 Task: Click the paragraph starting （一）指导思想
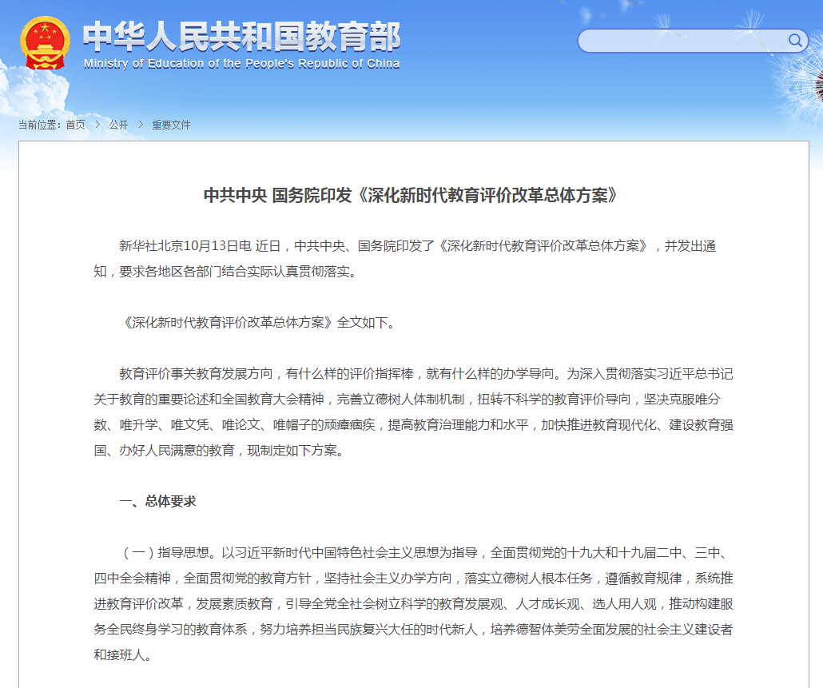413,603
